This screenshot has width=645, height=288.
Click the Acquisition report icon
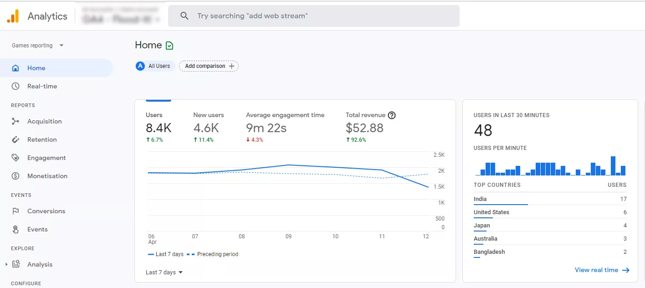[x=15, y=121]
